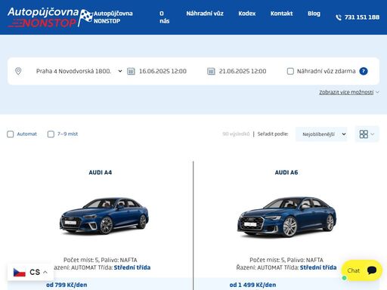Click the Autopůjčovna NONSTOP header text link
The width and height of the screenshot is (387, 290).
click(x=113, y=17)
